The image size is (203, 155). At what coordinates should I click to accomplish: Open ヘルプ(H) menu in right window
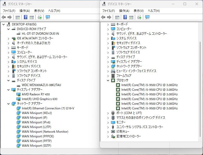(x=154, y=11)
